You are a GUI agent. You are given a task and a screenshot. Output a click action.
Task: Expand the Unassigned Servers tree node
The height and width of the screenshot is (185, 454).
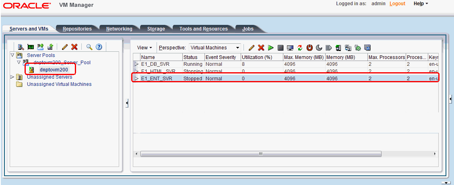12,77
